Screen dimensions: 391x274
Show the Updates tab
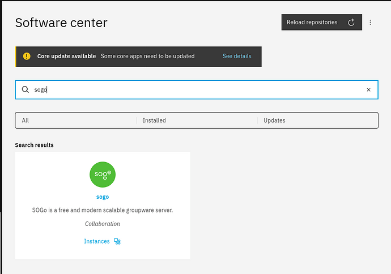click(317, 120)
